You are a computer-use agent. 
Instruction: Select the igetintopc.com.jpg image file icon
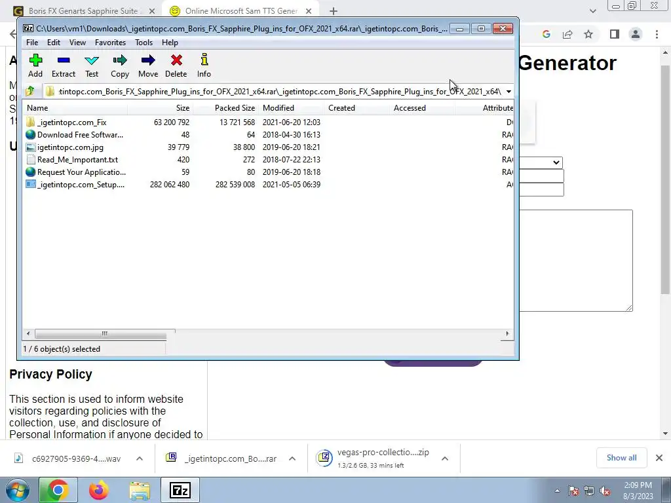[x=30, y=147]
